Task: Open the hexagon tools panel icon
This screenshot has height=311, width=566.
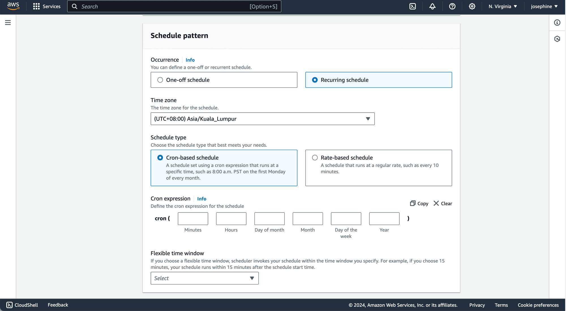Action: (557, 39)
